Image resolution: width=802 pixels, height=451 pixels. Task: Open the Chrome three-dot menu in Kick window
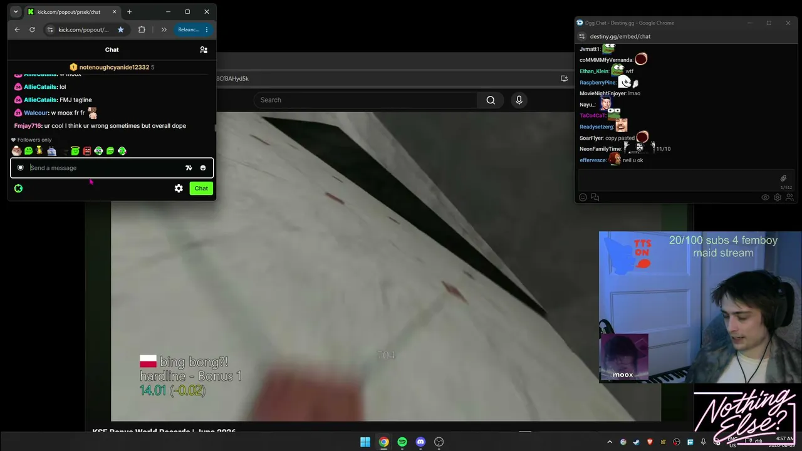(207, 29)
